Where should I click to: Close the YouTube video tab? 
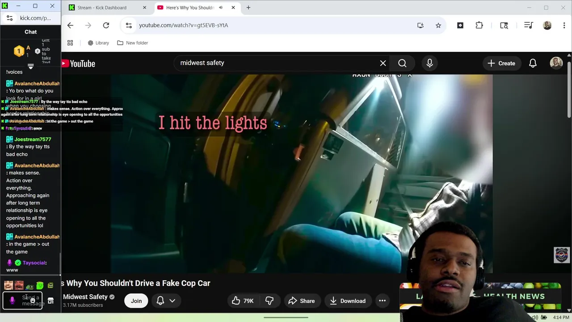[x=233, y=8]
